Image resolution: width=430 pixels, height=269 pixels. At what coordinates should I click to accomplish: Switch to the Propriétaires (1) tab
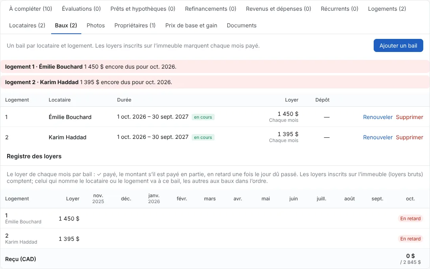point(135,25)
